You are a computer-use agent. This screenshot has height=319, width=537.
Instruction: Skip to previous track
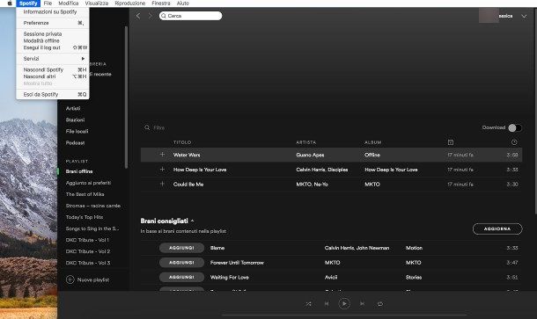tap(327, 303)
